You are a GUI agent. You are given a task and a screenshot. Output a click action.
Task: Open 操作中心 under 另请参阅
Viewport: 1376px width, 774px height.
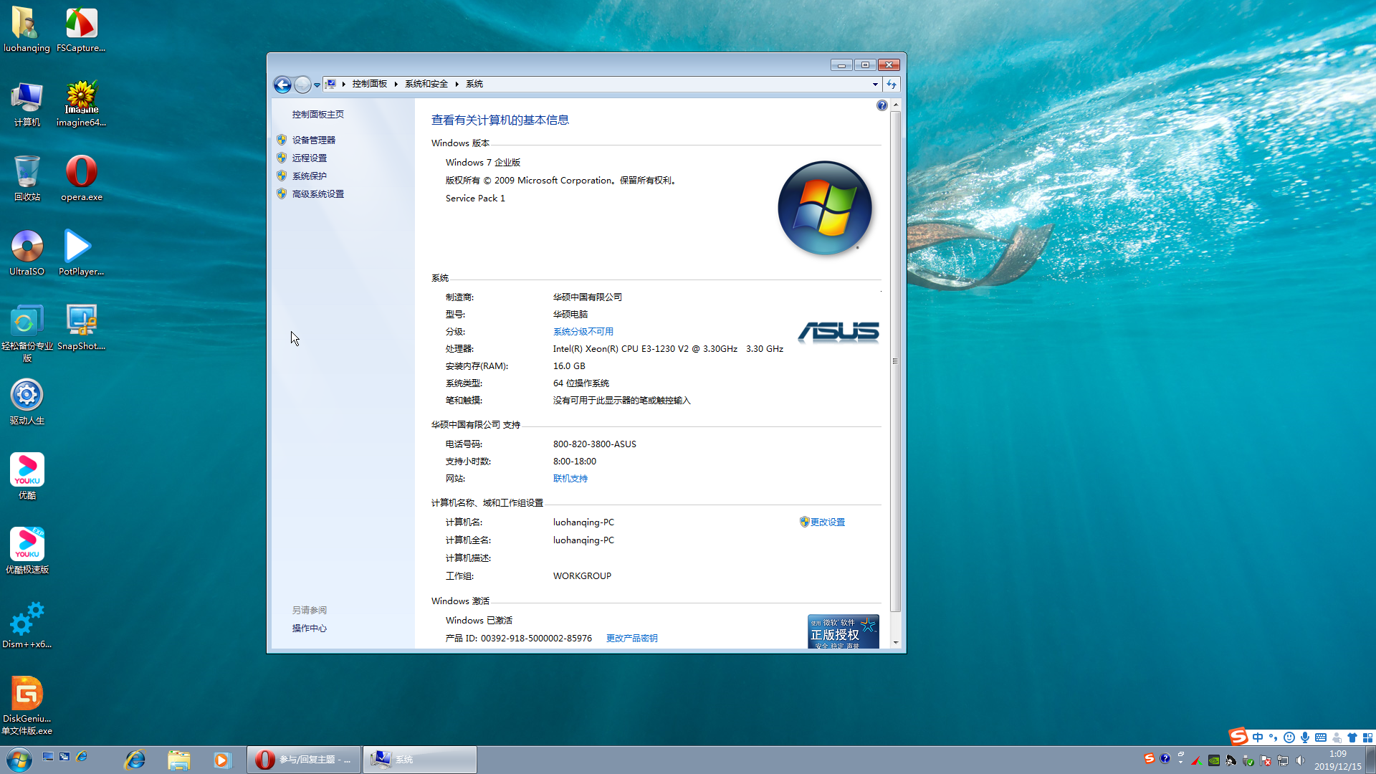pyautogui.click(x=309, y=628)
